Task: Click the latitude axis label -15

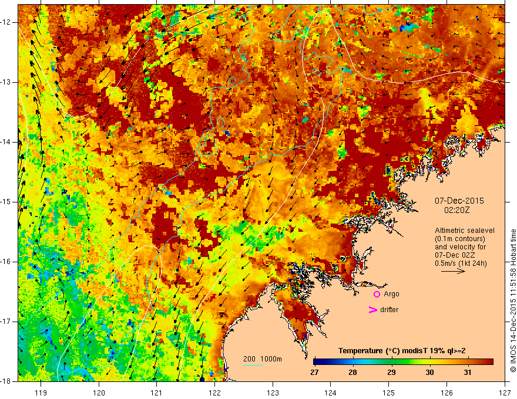Action: pos(6,202)
